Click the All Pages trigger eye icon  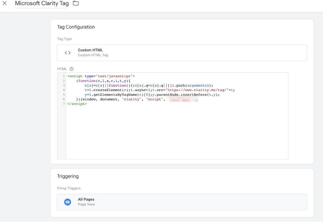coord(68,202)
